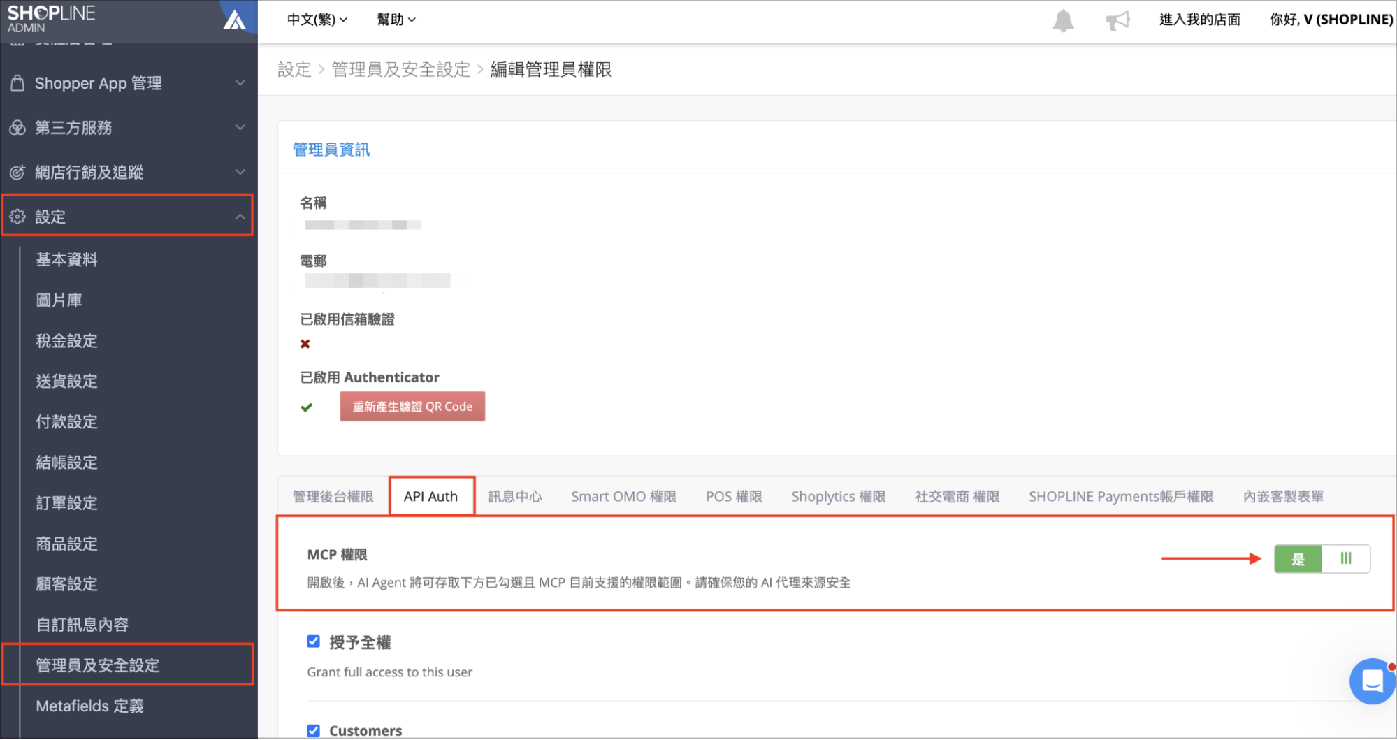
Task: Expand the 第三方服務 menu chevron
Action: tap(240, 127)
